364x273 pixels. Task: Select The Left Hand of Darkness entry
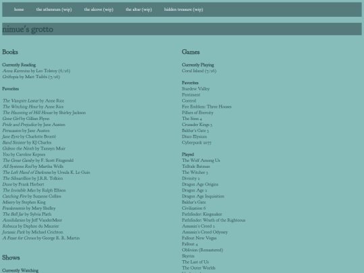pos(47,173)
